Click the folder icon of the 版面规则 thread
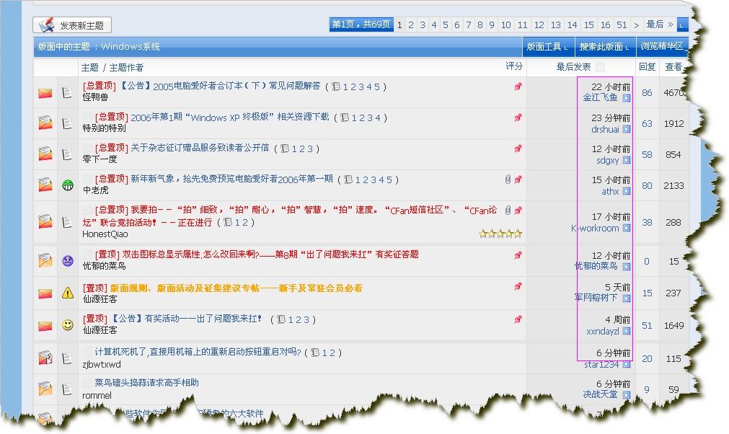729x434 pixels. point(45,293)
